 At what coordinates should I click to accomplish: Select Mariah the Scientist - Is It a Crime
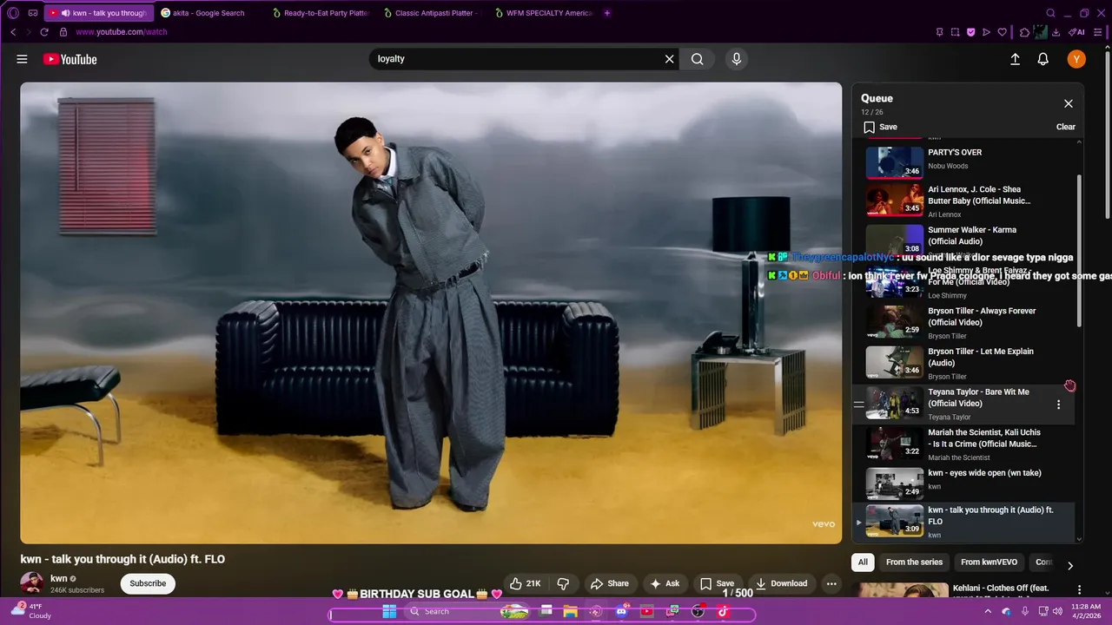pos(963,444)
